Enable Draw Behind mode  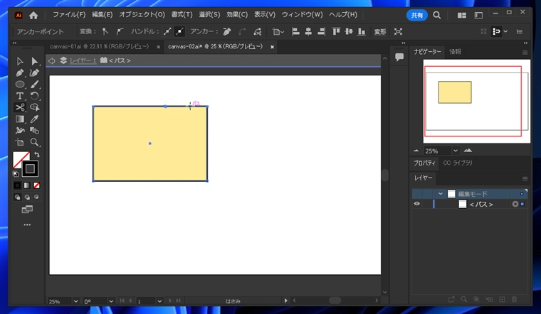coord(27,197)
